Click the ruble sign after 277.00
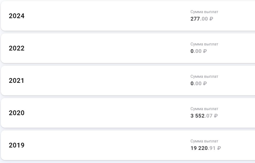This screenshot has width=255, height=163. click(x=211, y=19)
